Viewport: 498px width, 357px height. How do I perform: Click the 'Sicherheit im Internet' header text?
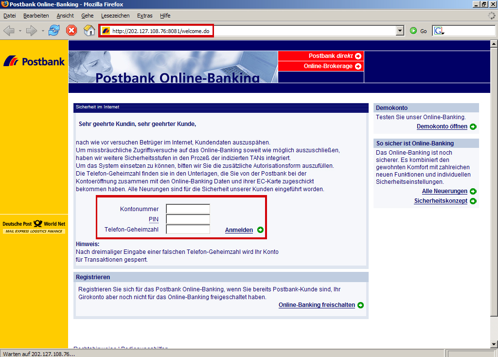click(x=97, y=107)
